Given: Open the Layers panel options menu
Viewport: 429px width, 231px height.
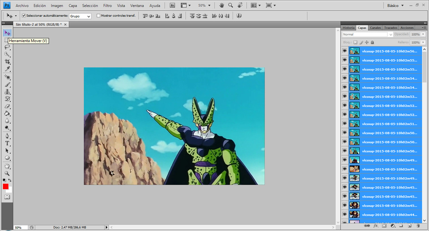Looking at the screenshot, I should (423, 28).
